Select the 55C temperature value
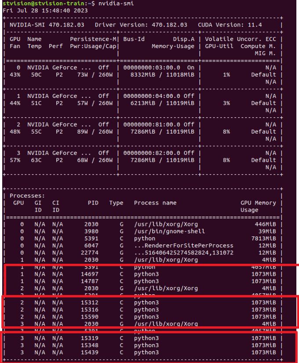 coord(36,132)
